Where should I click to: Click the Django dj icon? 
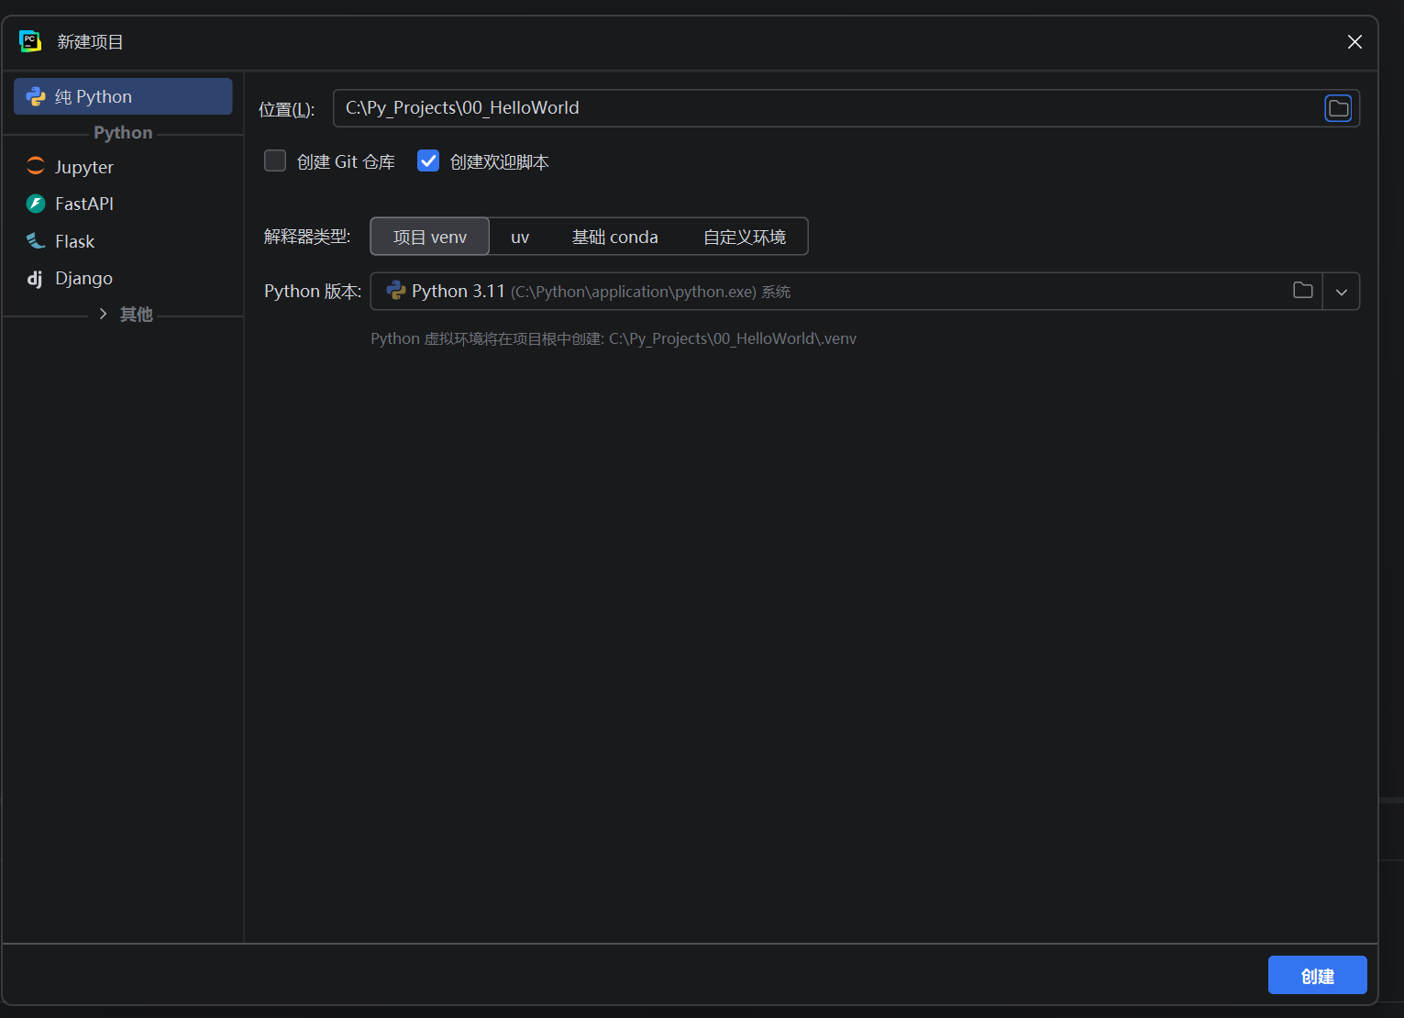[35, 278]
